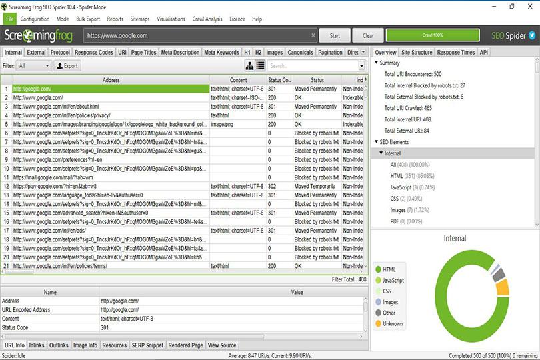Viewport: 540px width, 360px height.
Task: Open the View Source bottom tab
Action: pos(222,345)
